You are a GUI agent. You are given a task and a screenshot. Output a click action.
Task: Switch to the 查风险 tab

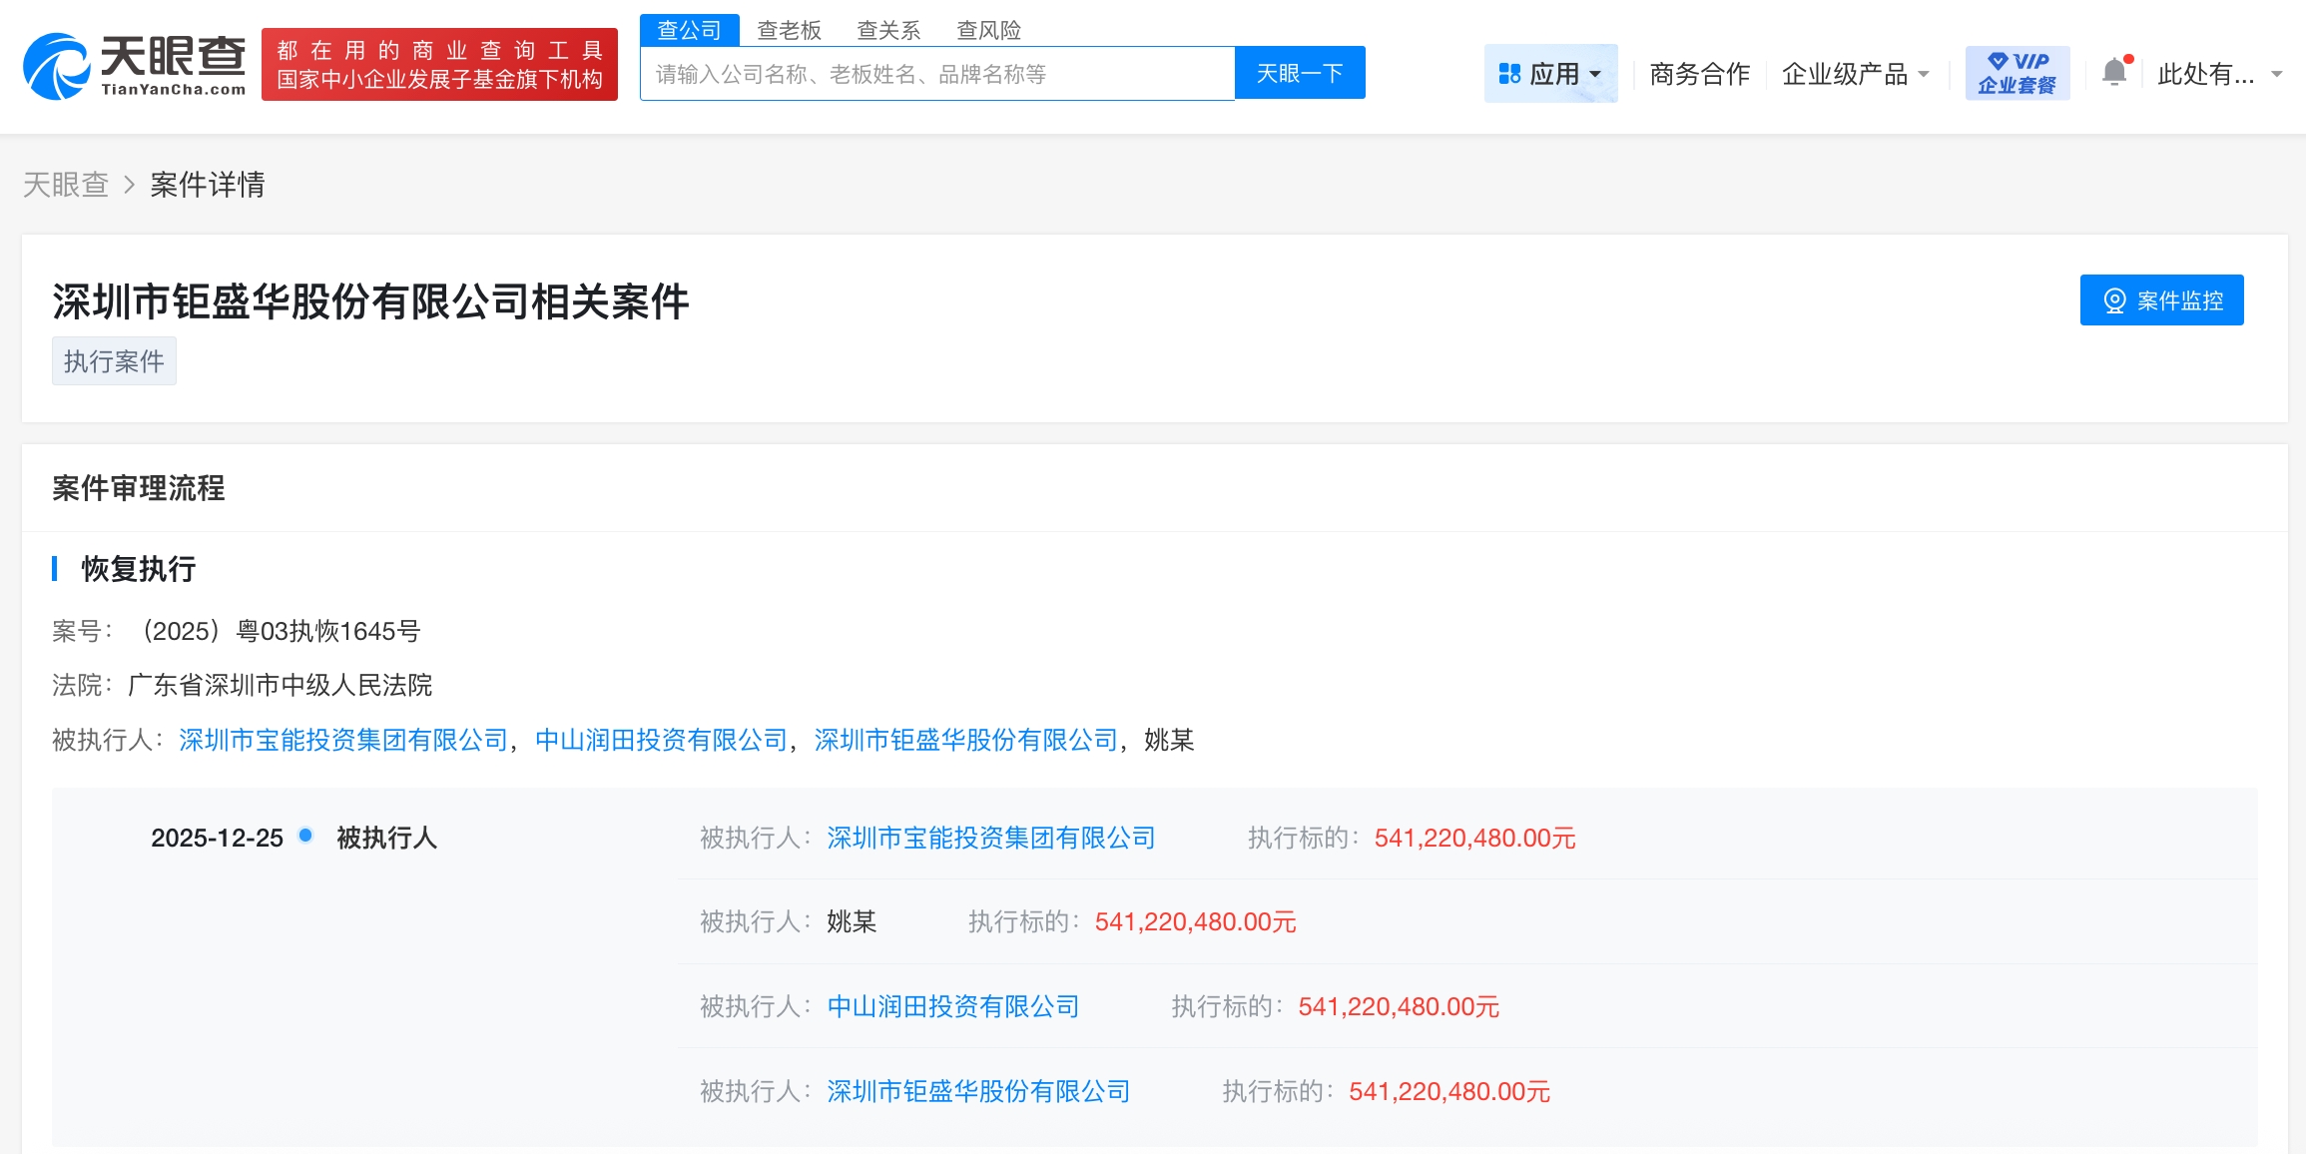tap(988, 30)
